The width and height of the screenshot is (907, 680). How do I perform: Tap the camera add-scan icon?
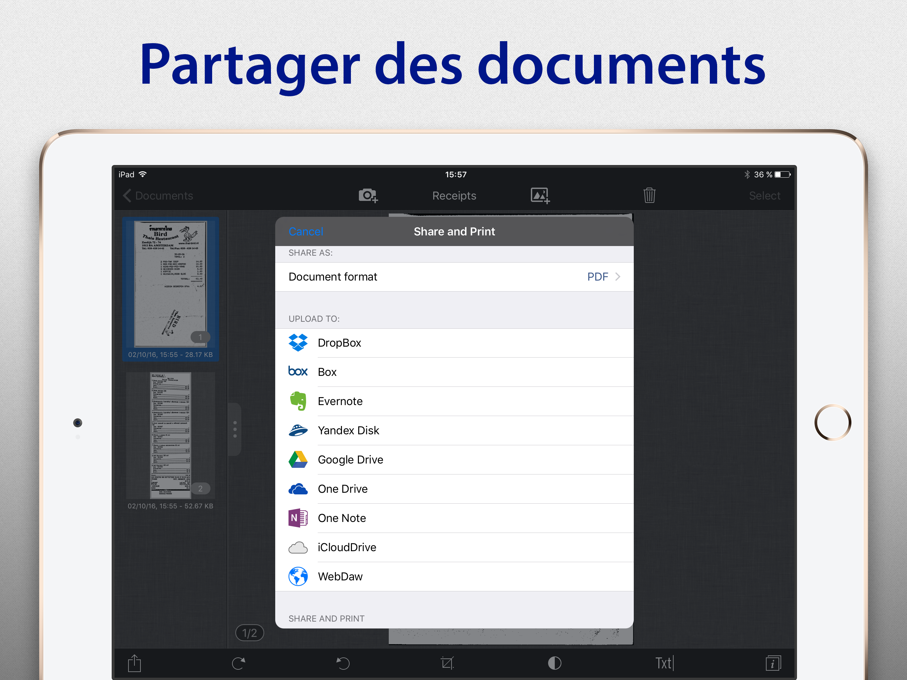(368, 196)
